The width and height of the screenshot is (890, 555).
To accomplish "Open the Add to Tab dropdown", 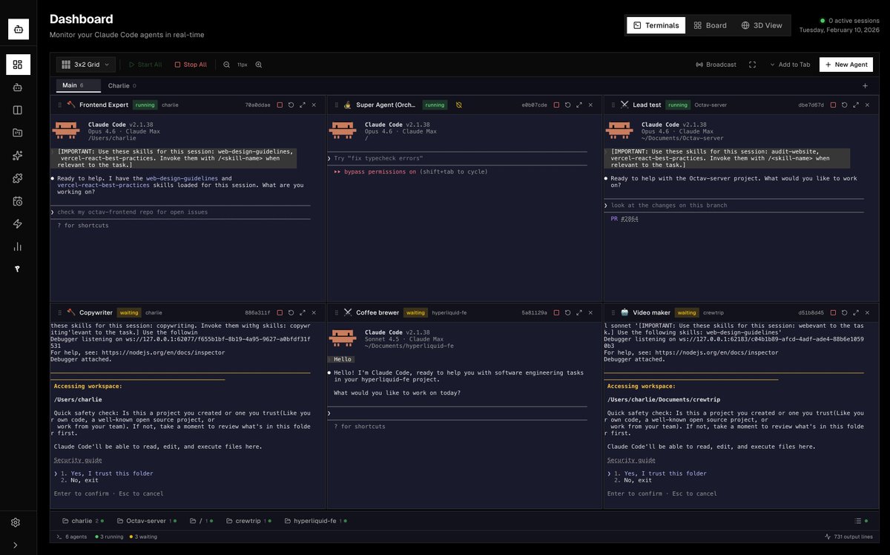I will [790, 65].
